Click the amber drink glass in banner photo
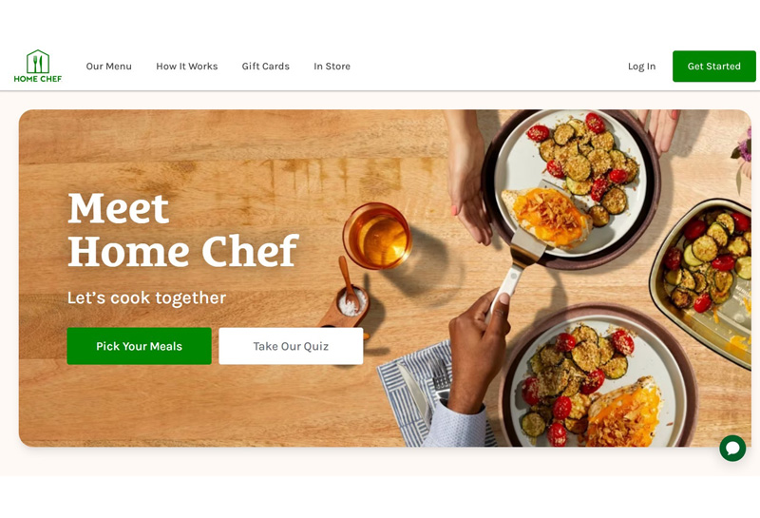This screenshot has height=518, width=760. coord(377,236)
